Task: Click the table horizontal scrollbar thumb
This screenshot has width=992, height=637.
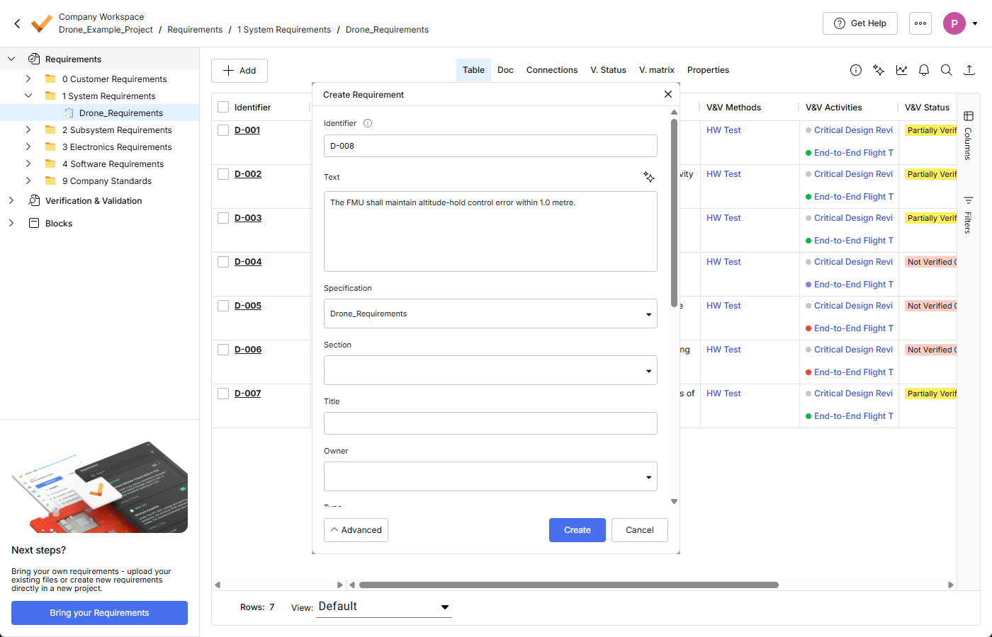Action: 569,585
